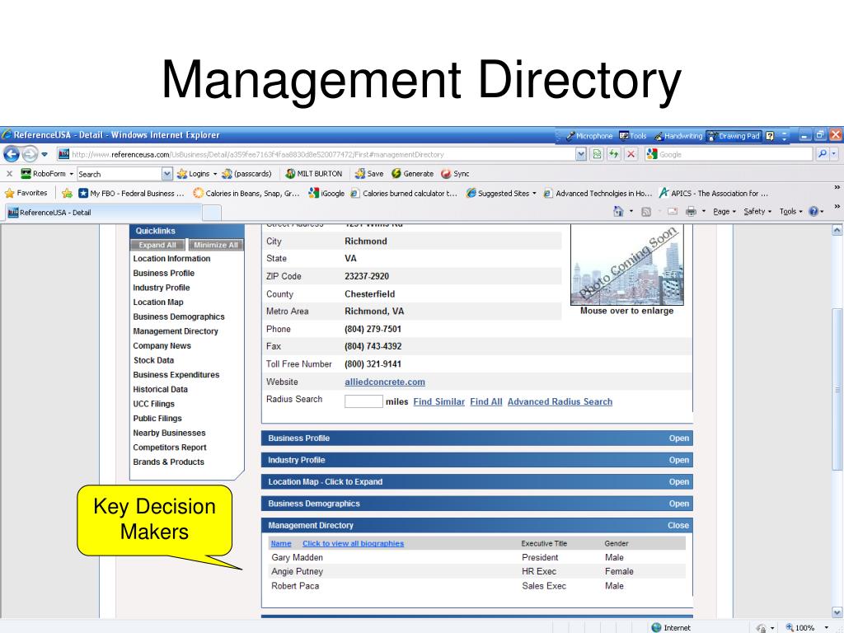This screenshot has height=633, width=844.
Task: Click the Print icon in command bar
Action: (692, 212)
